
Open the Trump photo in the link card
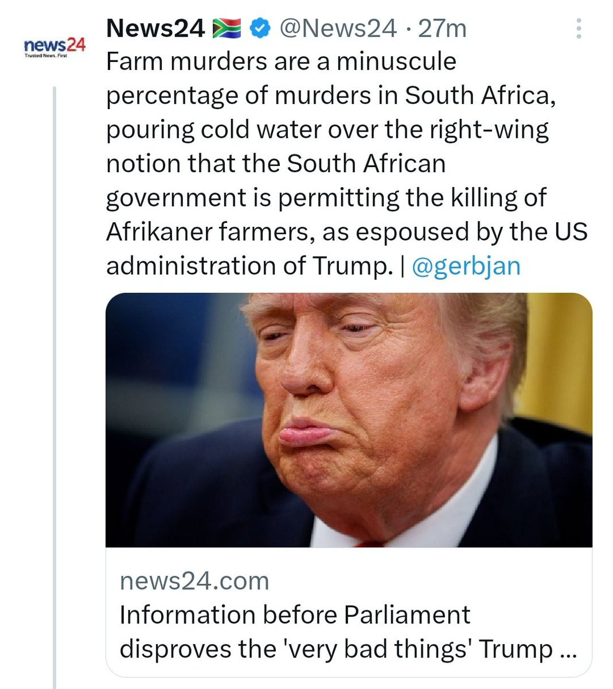(349, 420)
